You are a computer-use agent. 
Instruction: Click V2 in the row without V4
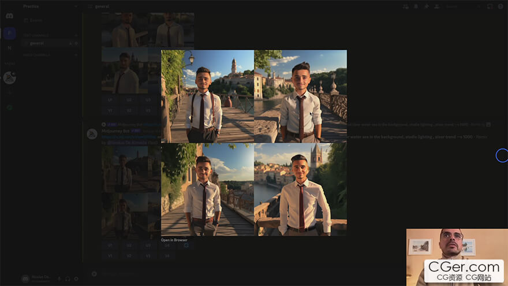click(129, 110)
